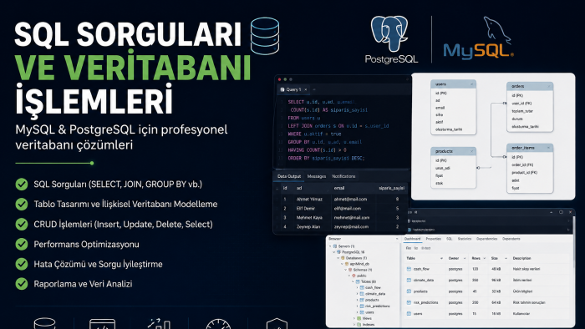Image resolution: width=585 pixels, height=329 pixels.
Task: Open the Dependents tab
Action: [511, 239]
